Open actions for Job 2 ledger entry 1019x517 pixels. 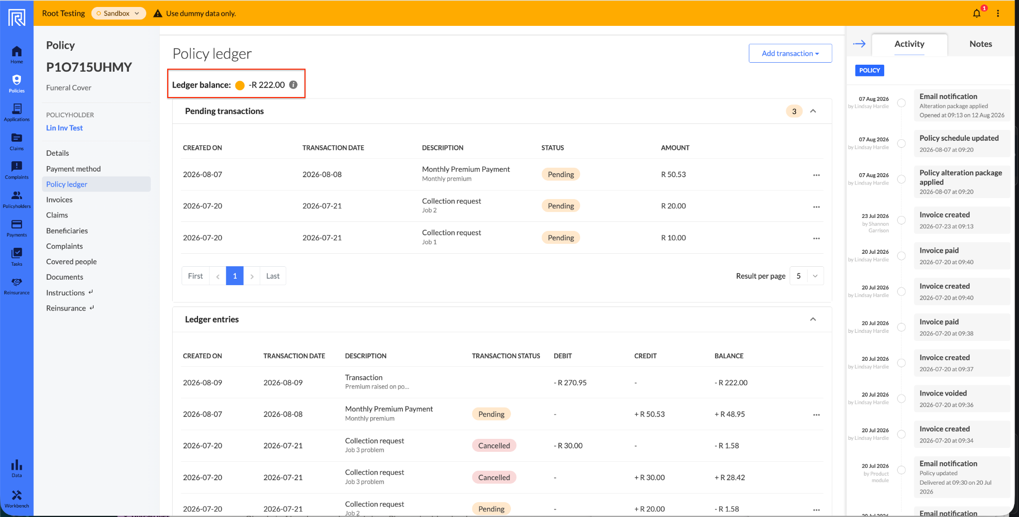pyautogui.click(x=816, y=510)
